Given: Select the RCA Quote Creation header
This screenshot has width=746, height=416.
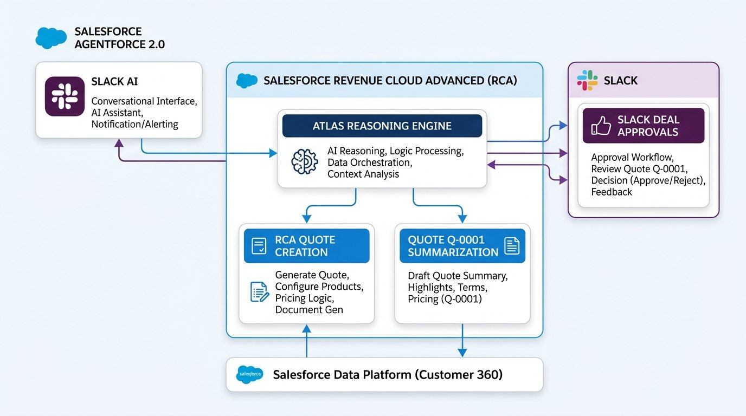Looking at the screenshot, I should click(x=306, y=246).
